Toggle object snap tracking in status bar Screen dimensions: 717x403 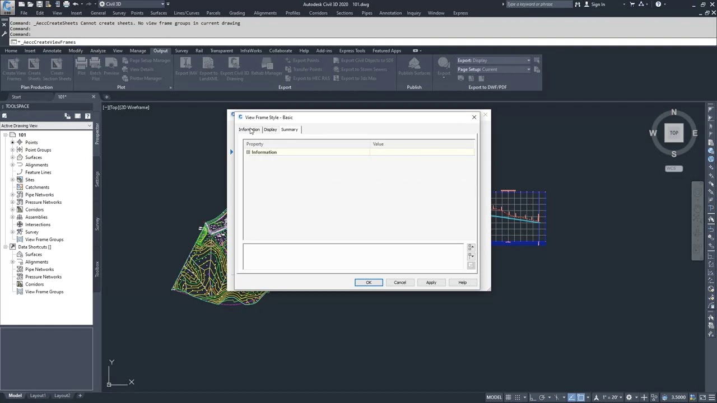pyautogui.click(x=571, y=397)
